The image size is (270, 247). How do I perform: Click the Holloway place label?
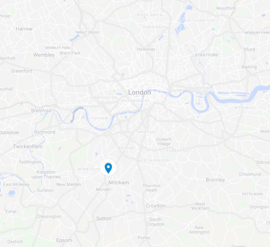tap(146, 49)
